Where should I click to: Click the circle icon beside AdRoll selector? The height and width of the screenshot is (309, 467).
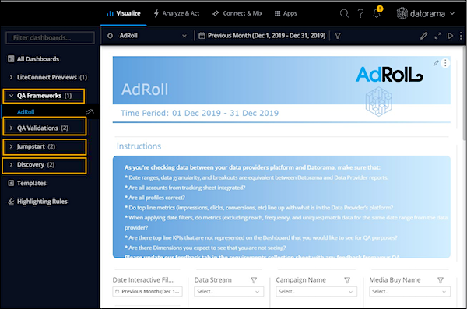click(110, 36)
